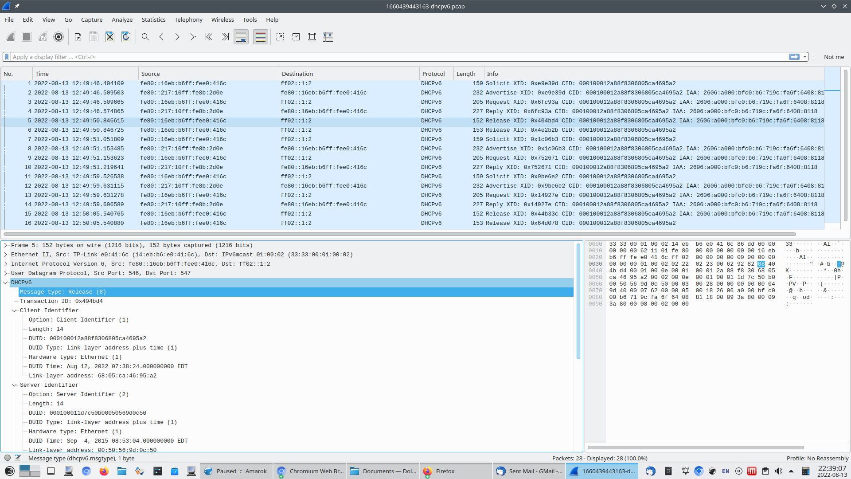Switch to Sent Mail - GMail taskbar window
Viewport: 851px width, 479px height.
click(529, 471)
